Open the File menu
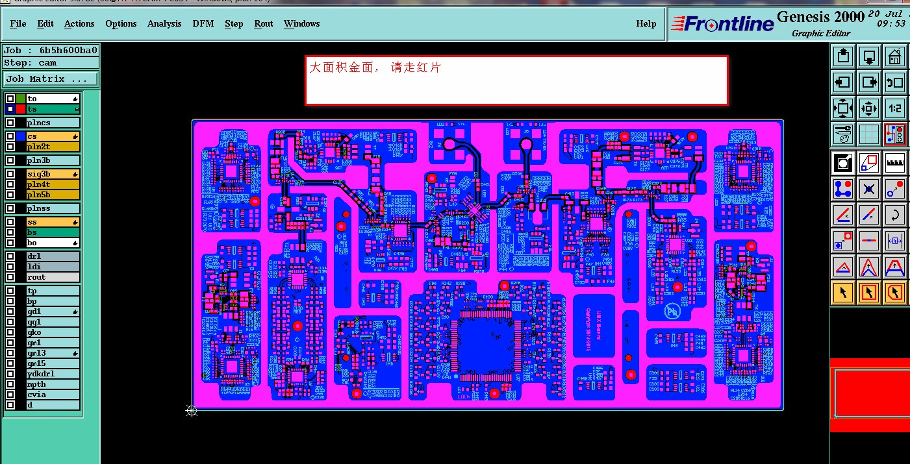The height and width of the screenshot is (464, 910). [x=18, y=23]
